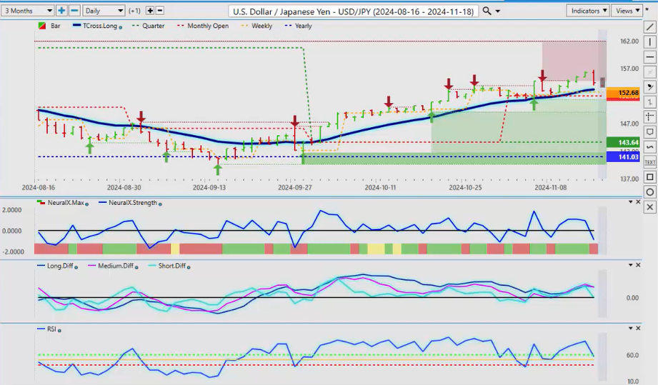
Task: Select the horizontal line drawing tool
Action: (x=649, y=57)
